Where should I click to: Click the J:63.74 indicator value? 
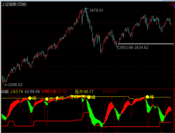tap(16, 92)
